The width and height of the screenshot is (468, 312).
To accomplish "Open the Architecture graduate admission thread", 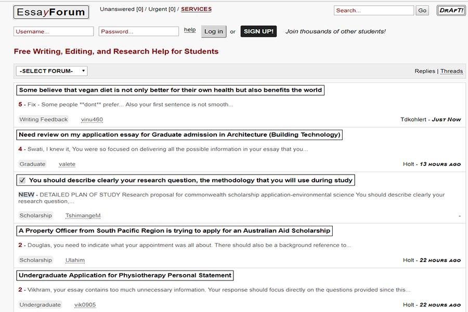I will coord(179,135).
